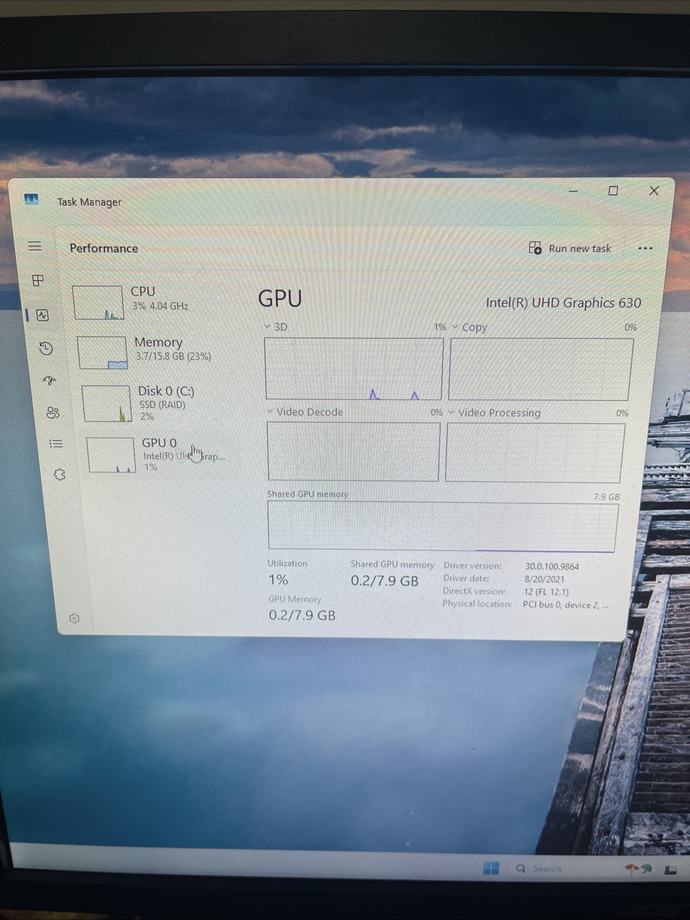Open the Video Decode engine dropdown

point(304,412)
